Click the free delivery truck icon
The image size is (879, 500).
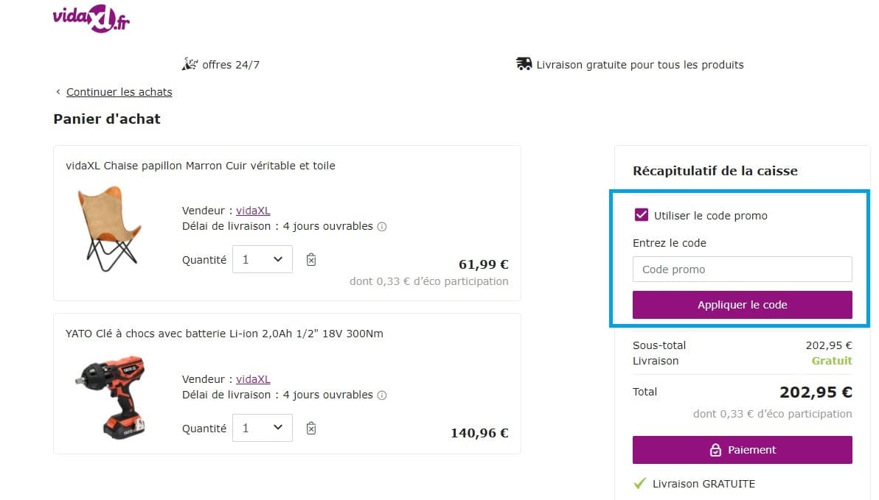point(524,63)
